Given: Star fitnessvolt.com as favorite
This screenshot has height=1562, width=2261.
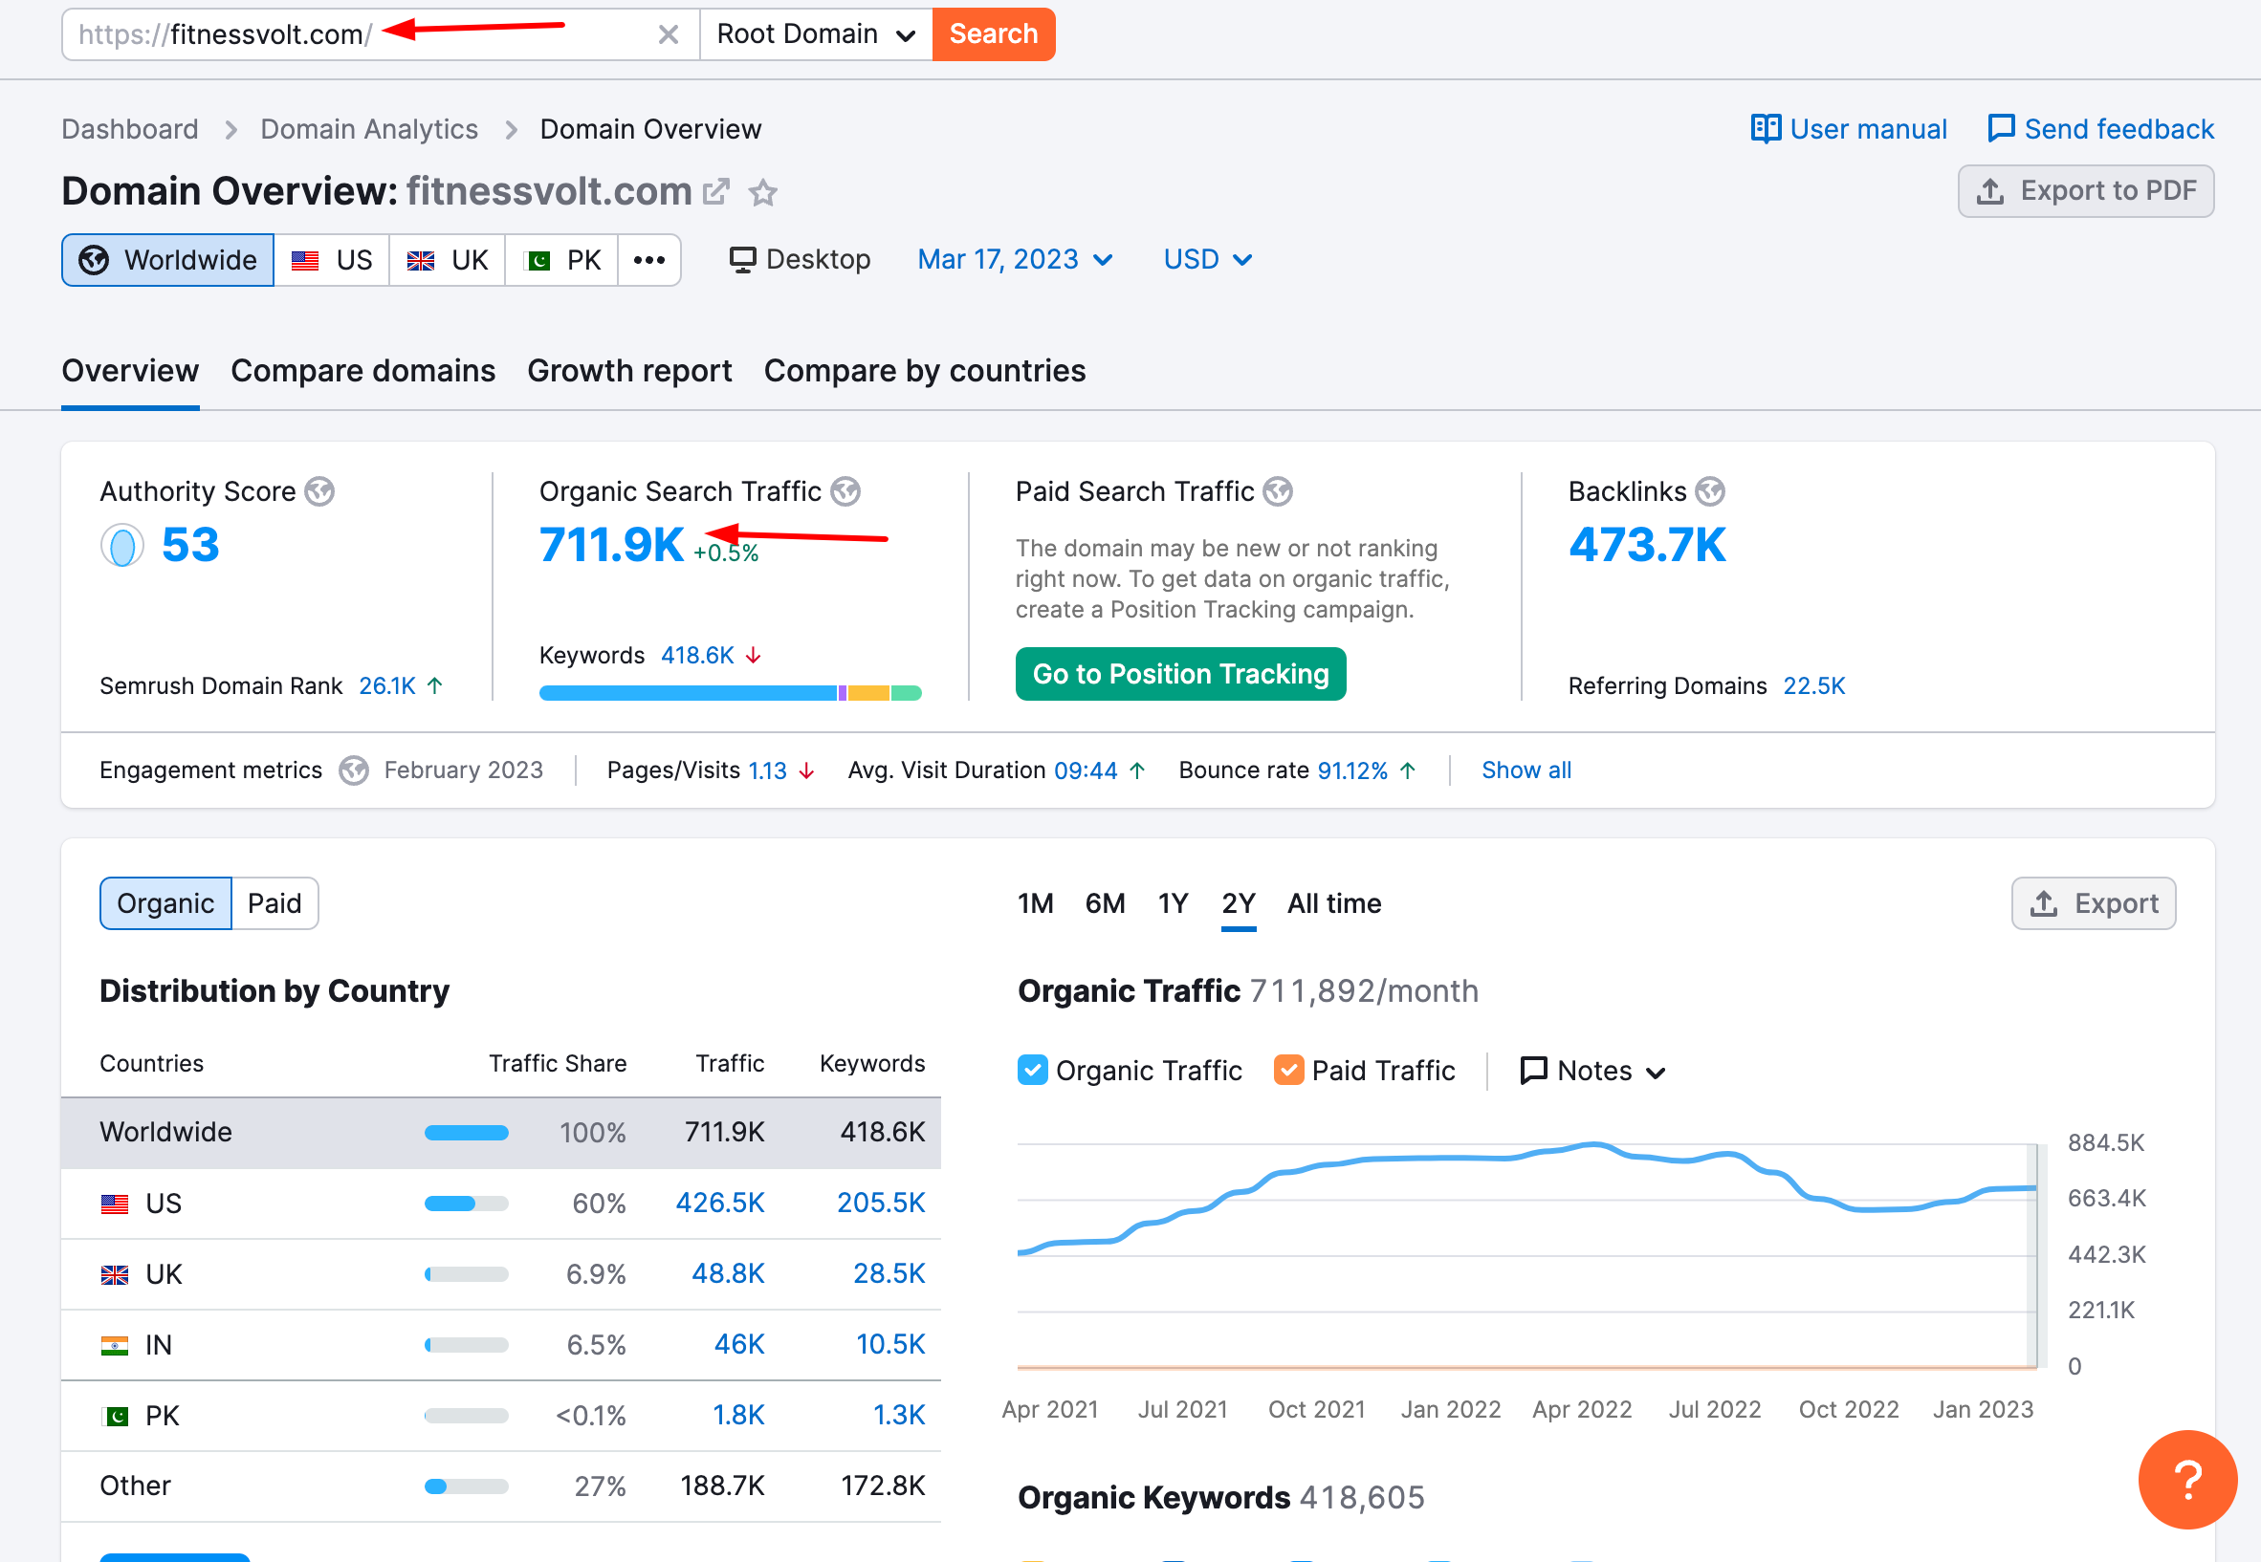Looking at the screenshot, I should [763, 193].
